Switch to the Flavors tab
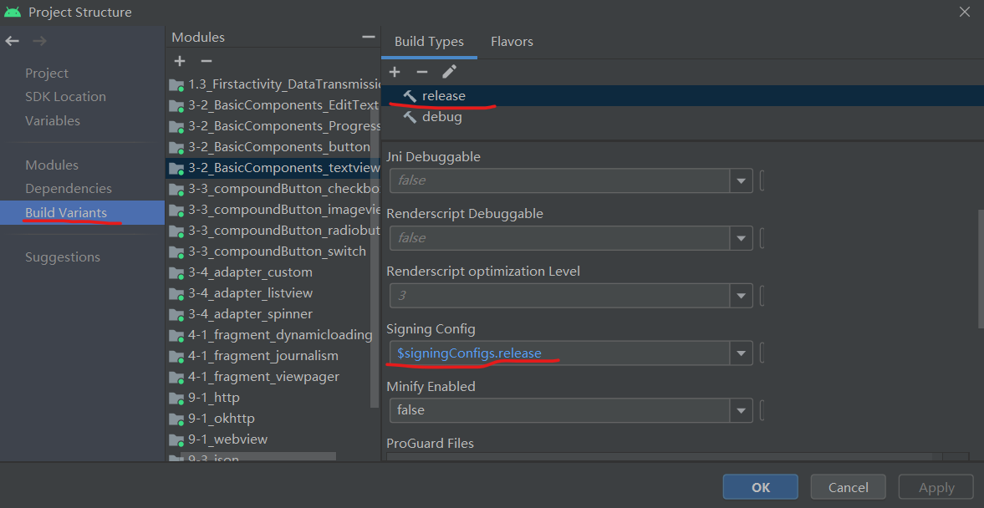This screenshot has width=984, height=508. point(512,41)
